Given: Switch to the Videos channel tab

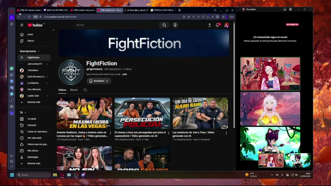Looking at the screenshot, I should [x=62, y=90].
